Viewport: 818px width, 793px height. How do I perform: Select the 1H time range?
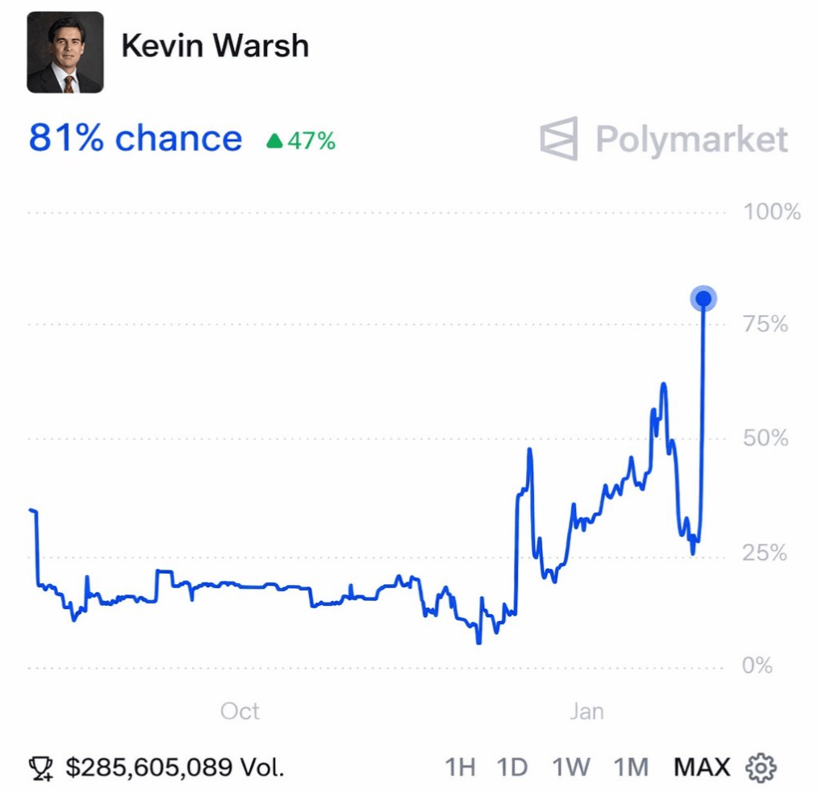[460, 766]
